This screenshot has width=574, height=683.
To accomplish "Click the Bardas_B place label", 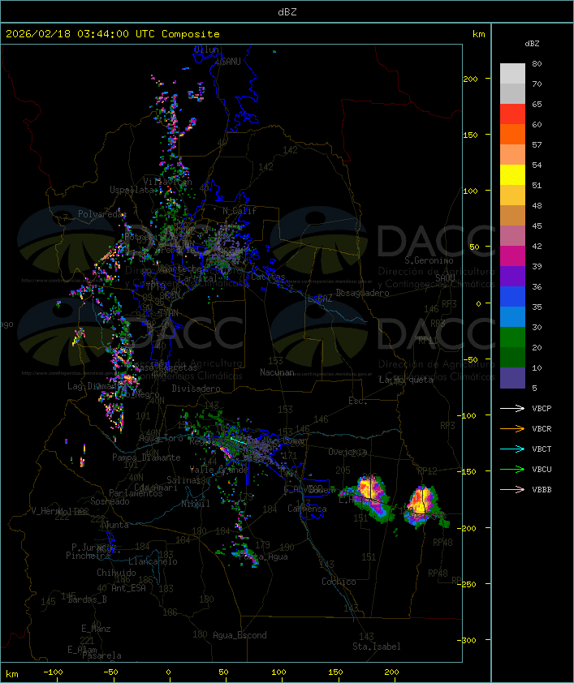I will (x=87, y=599).
